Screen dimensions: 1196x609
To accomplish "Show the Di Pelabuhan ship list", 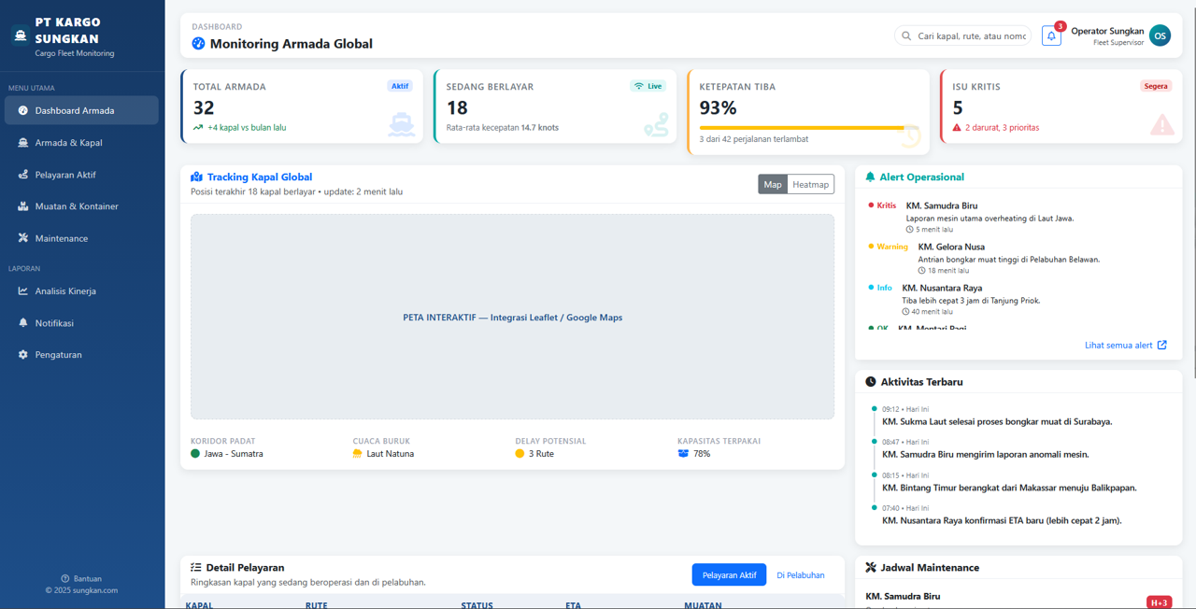I will point(800,575).
